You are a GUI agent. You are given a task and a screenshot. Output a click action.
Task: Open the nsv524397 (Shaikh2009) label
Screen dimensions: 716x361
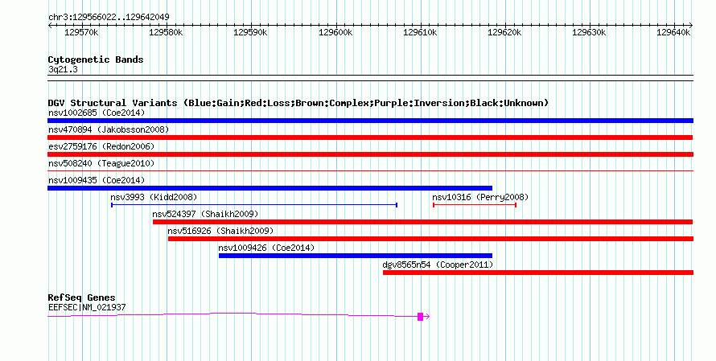point(205,214)
